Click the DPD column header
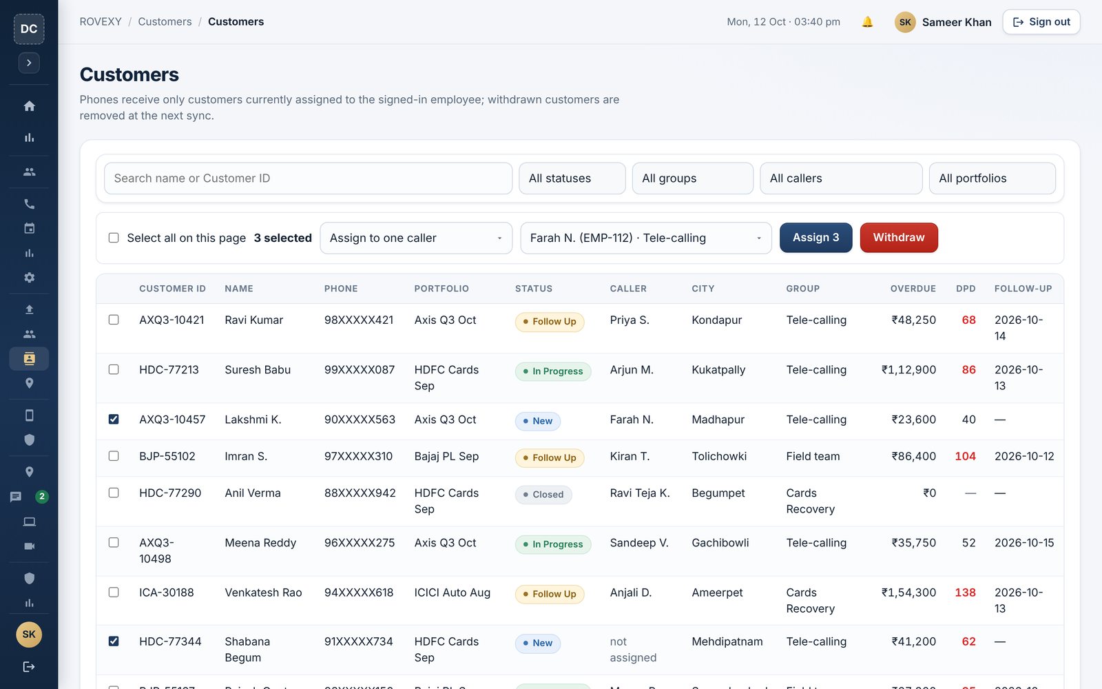 click(x=966, y=289)
